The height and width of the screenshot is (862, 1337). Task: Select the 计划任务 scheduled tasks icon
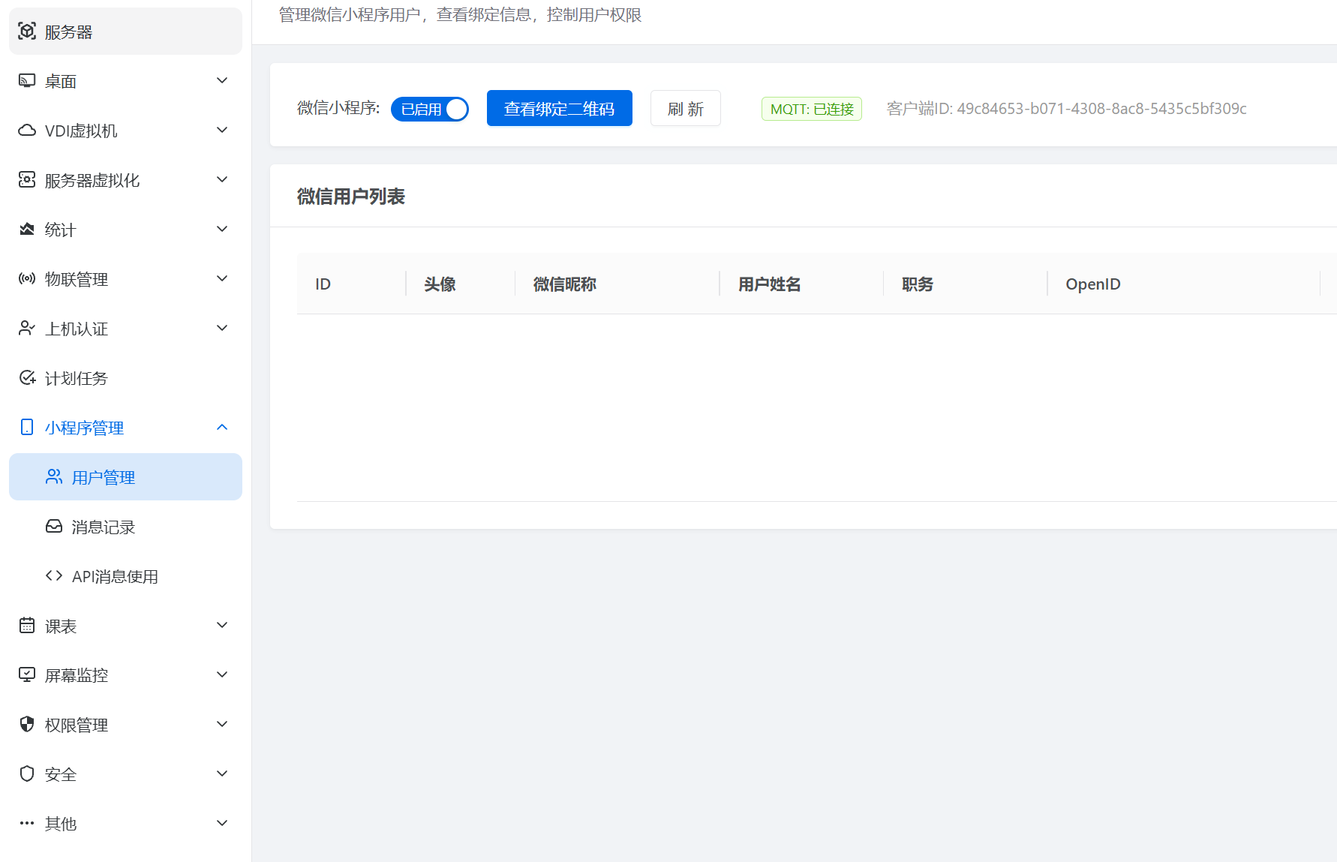point(27,377)
